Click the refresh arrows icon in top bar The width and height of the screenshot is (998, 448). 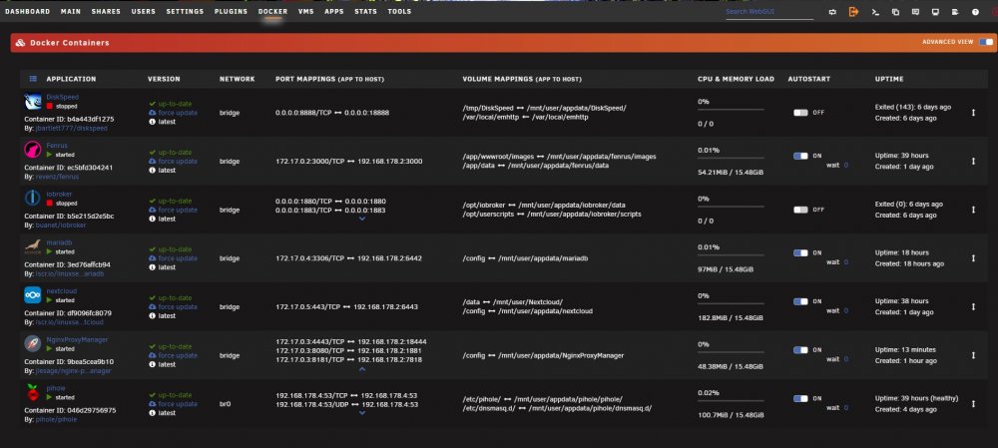pos(832,11)
